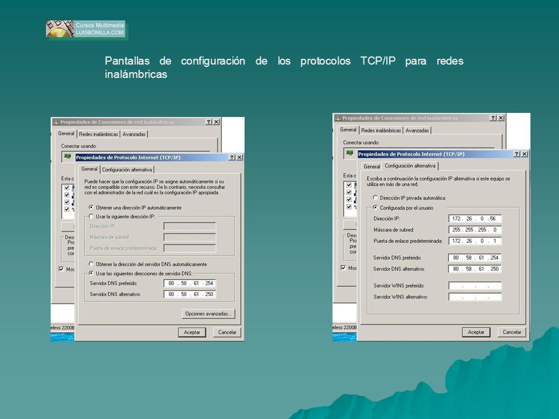Choose 'Usar la siguiente dirección IP' option
This screenshot has width=559, height=419.
91,216
